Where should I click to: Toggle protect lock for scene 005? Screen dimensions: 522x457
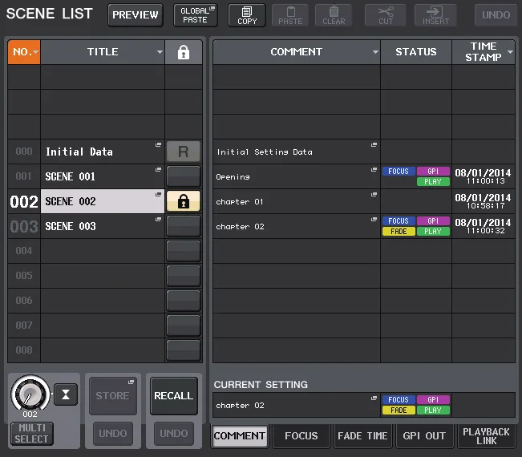click(x=184, y=276)
